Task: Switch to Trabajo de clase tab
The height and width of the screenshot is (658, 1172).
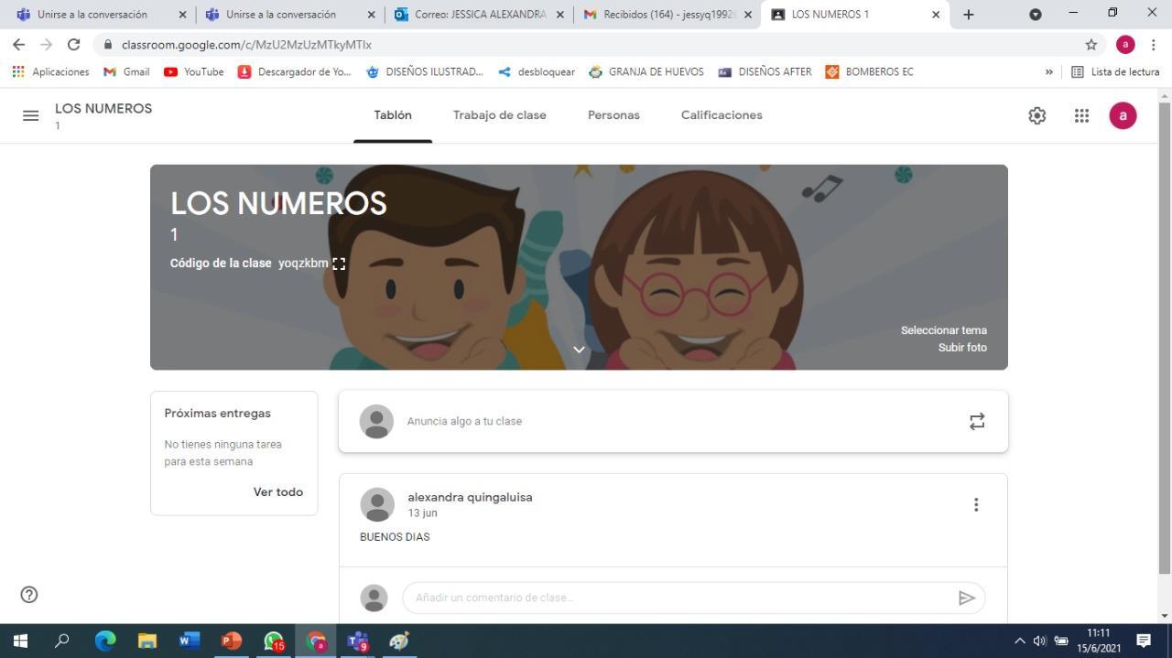Action: [500, 115]
